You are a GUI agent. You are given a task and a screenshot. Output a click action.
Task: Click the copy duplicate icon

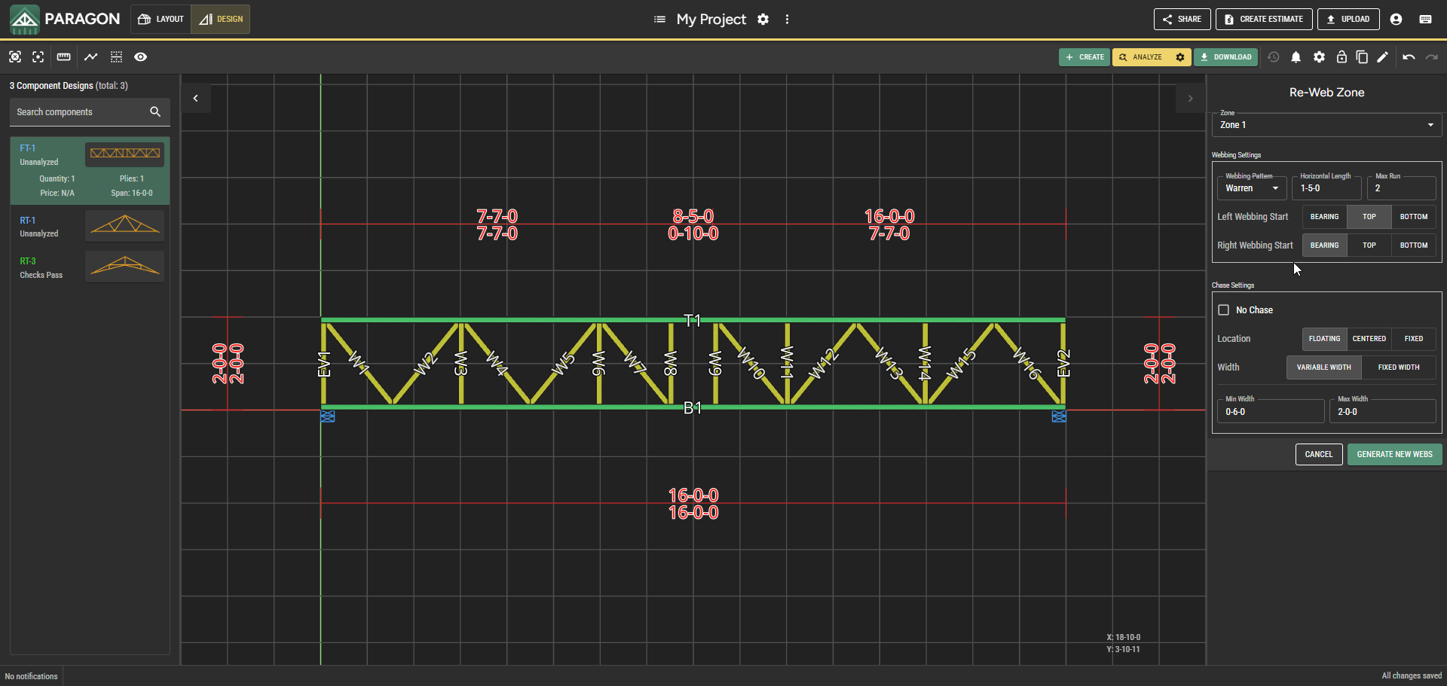pyautogui.click(x=1362, y=57)
